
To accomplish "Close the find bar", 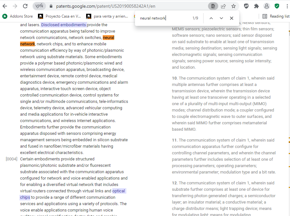I will [232, 18].
